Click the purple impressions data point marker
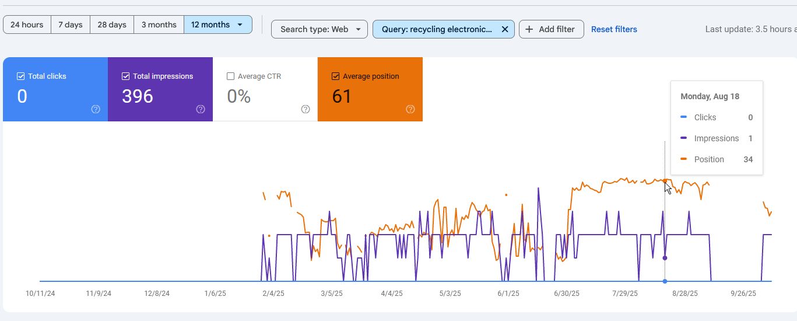This screenshot has width=797, height=321. coord(665,258)
